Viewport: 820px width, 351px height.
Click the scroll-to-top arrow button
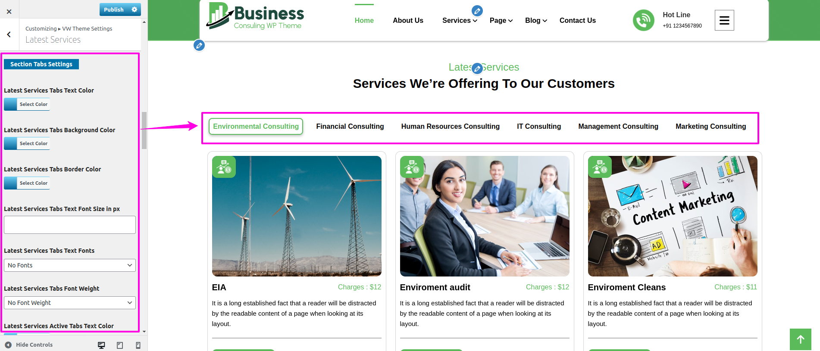pos(800,339)
